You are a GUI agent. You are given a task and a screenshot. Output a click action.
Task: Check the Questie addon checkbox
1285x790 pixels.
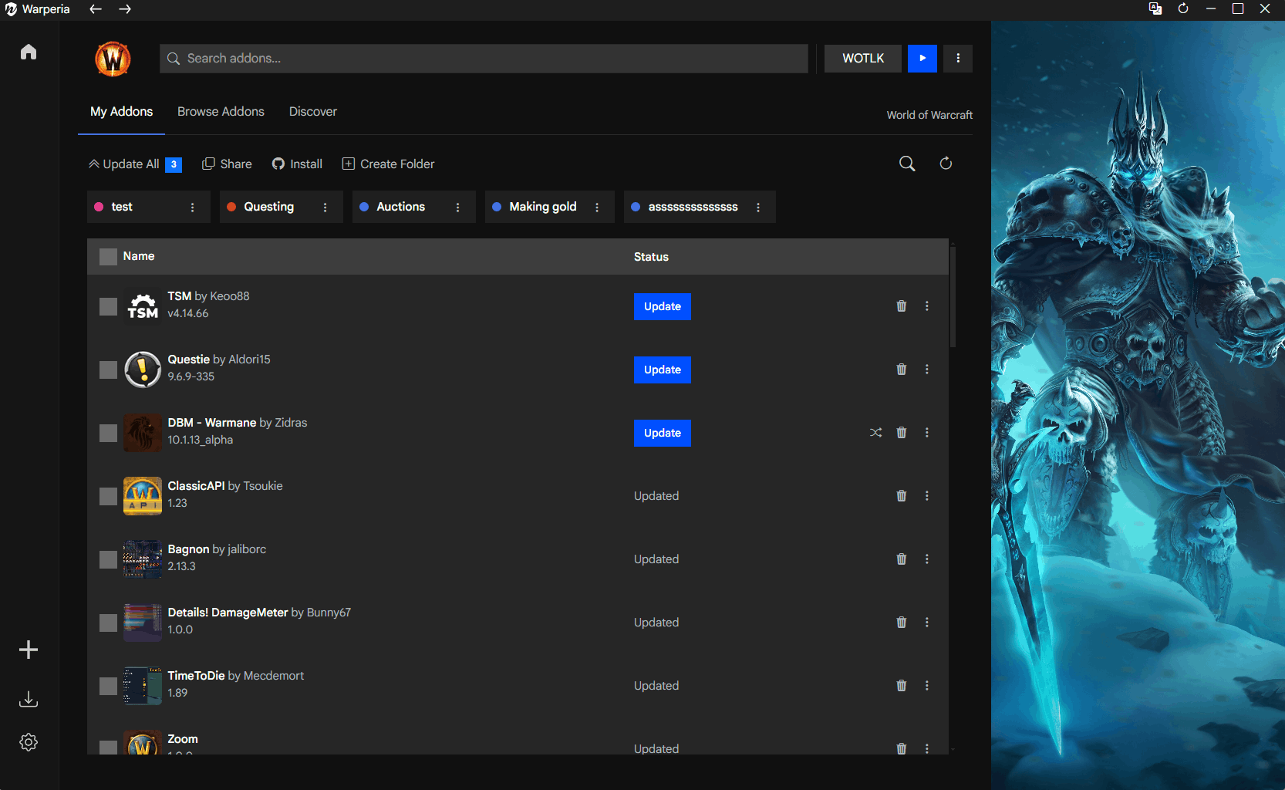108,370
